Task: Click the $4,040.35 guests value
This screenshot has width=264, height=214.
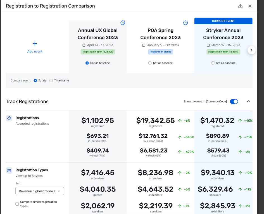Action: point(98,189)
